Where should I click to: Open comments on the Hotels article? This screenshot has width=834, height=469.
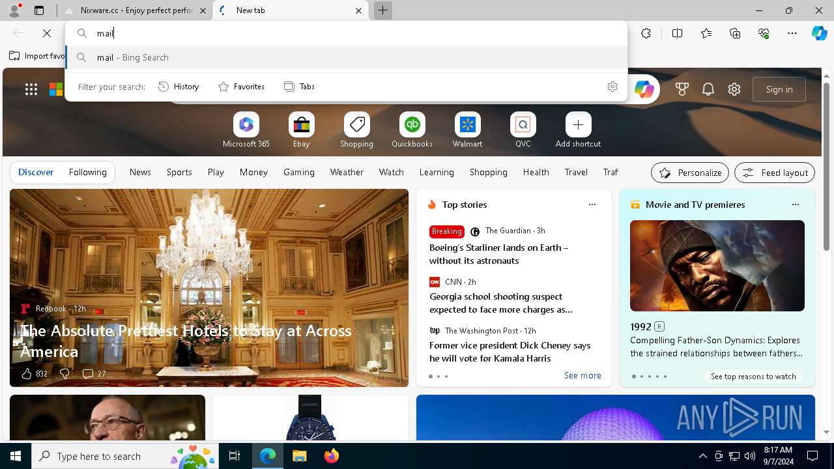[x=94, y=374]
